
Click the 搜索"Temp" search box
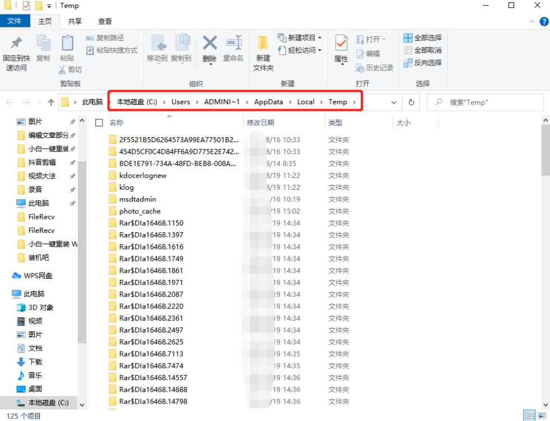click(x=485, y=102)
